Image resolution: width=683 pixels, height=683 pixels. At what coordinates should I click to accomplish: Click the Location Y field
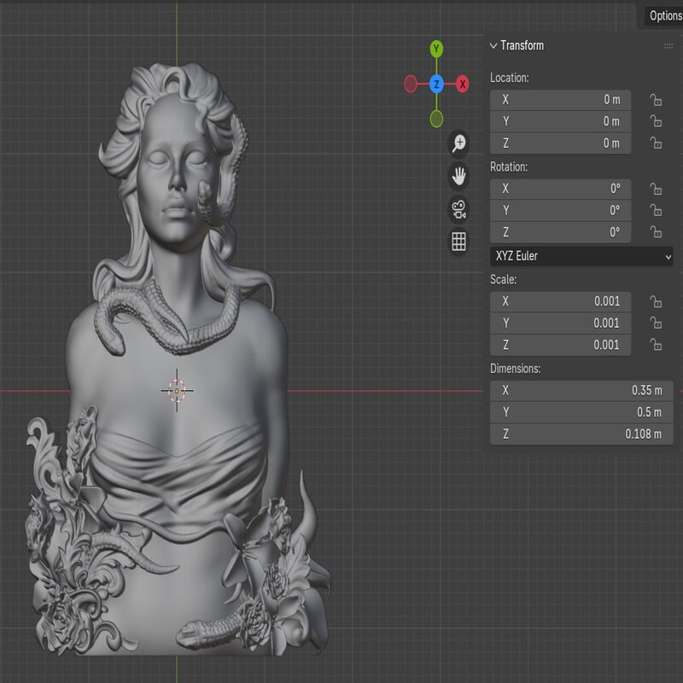561,121
